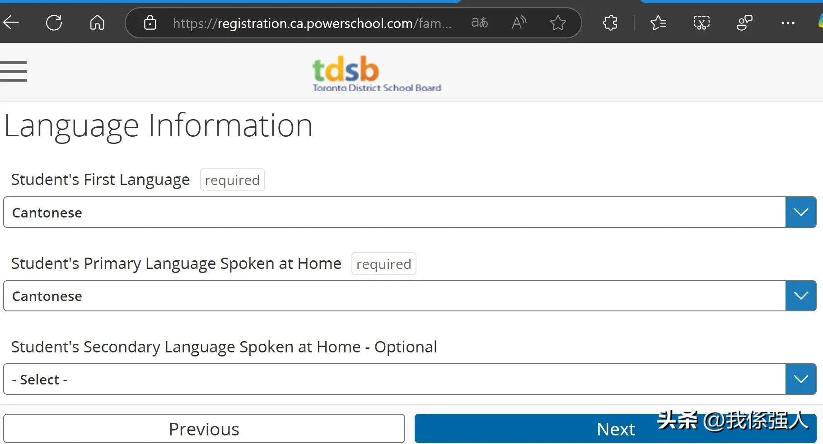Open the Favorites list icon
This screenshot has height=444, width=823.
[x=658, y=23]
